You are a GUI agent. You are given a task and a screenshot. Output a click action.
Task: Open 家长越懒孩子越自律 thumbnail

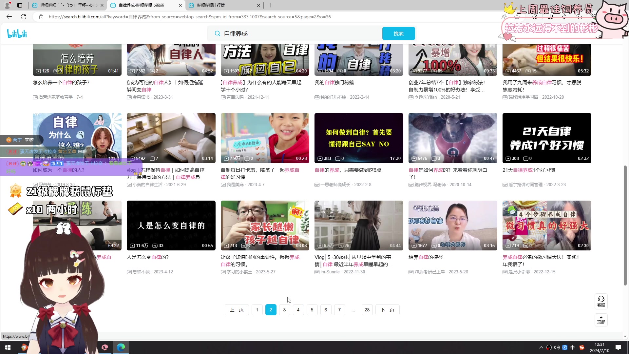click(265, 226)
